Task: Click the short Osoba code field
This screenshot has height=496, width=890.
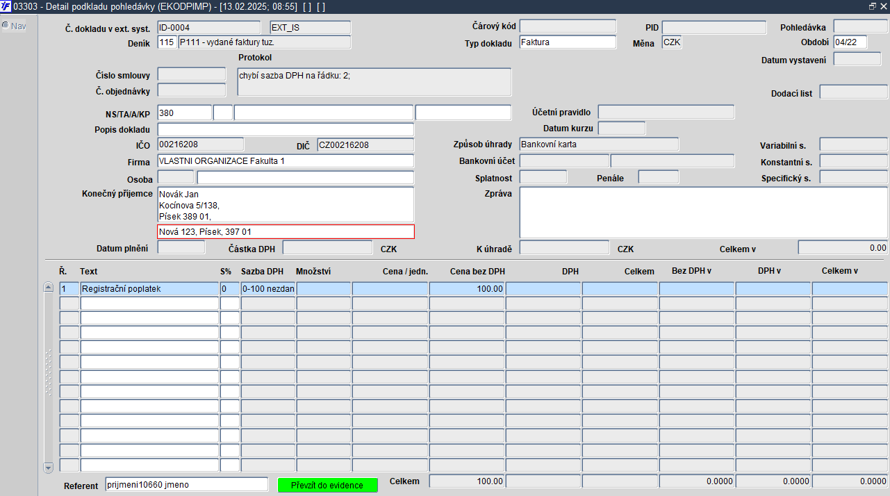Action: [x=176, y=177]
